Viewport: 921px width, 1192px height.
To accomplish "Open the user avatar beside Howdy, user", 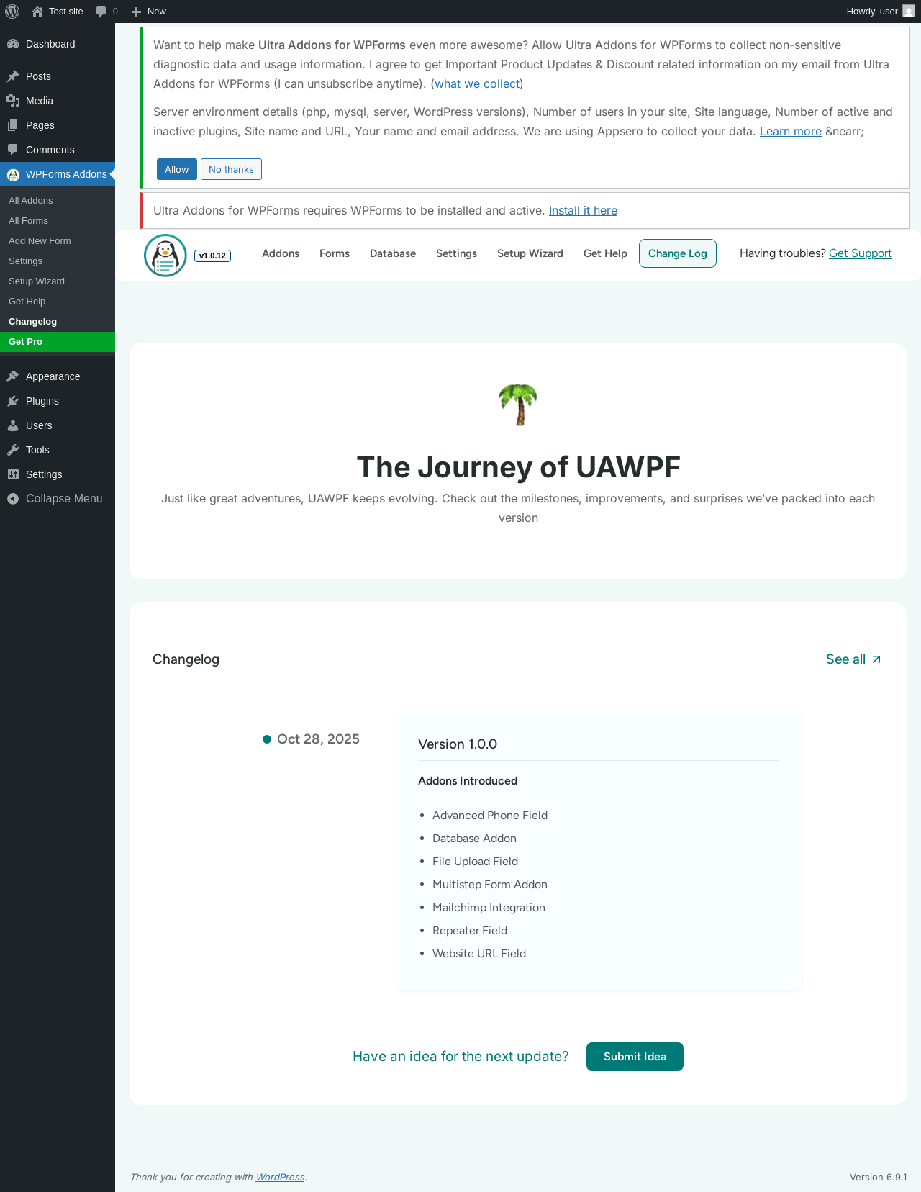I will coord(909,12).
